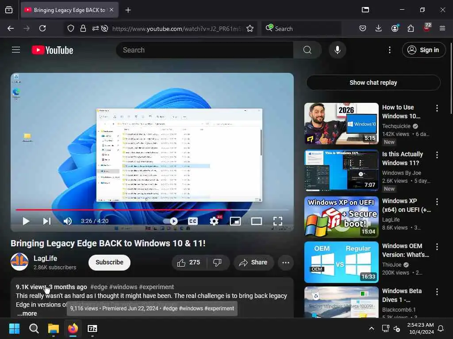This screenshot has height=339, width=453.
Task: Open the #edge hashtag
Action: tap(99, 287)
